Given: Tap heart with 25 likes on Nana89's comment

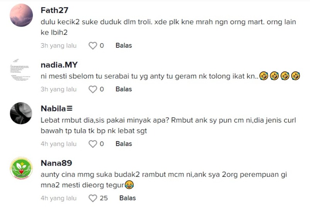Looking at the screenshot, I should [x=93, y=199].
